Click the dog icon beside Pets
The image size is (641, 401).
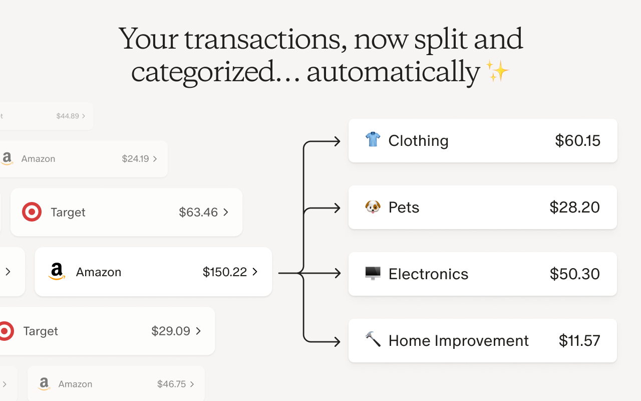coord(373,207)
